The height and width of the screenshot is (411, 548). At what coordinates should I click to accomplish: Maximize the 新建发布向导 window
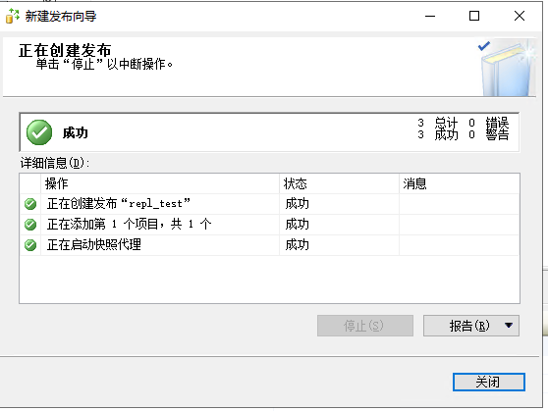[x=474, y=16]
